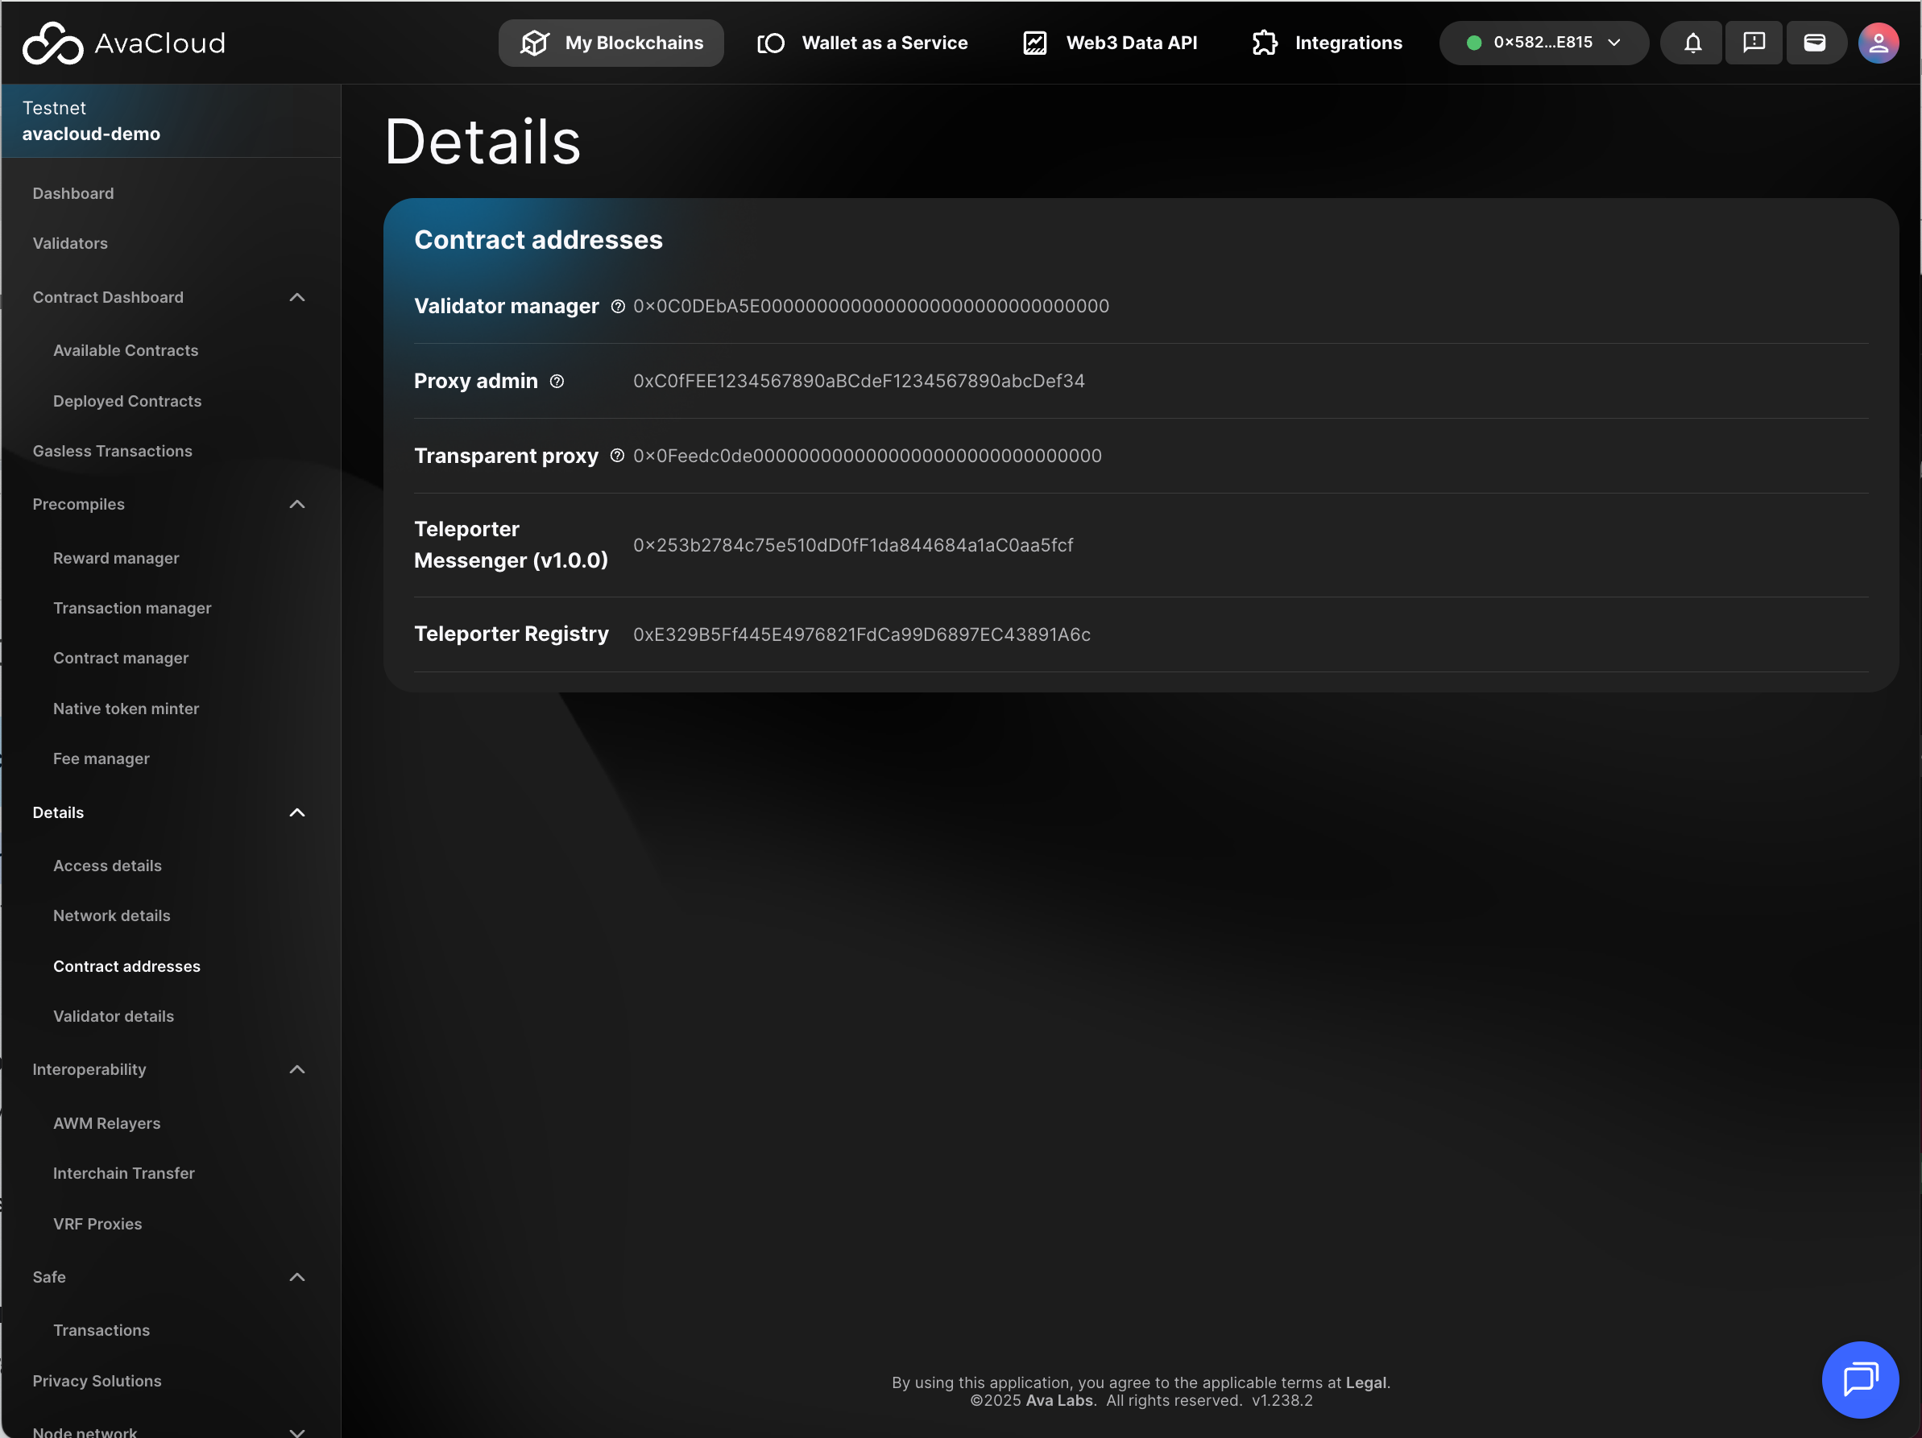Open the billing card icon
Viewport: 1922px width, 1438px height.
click(x=1814, y=43)
